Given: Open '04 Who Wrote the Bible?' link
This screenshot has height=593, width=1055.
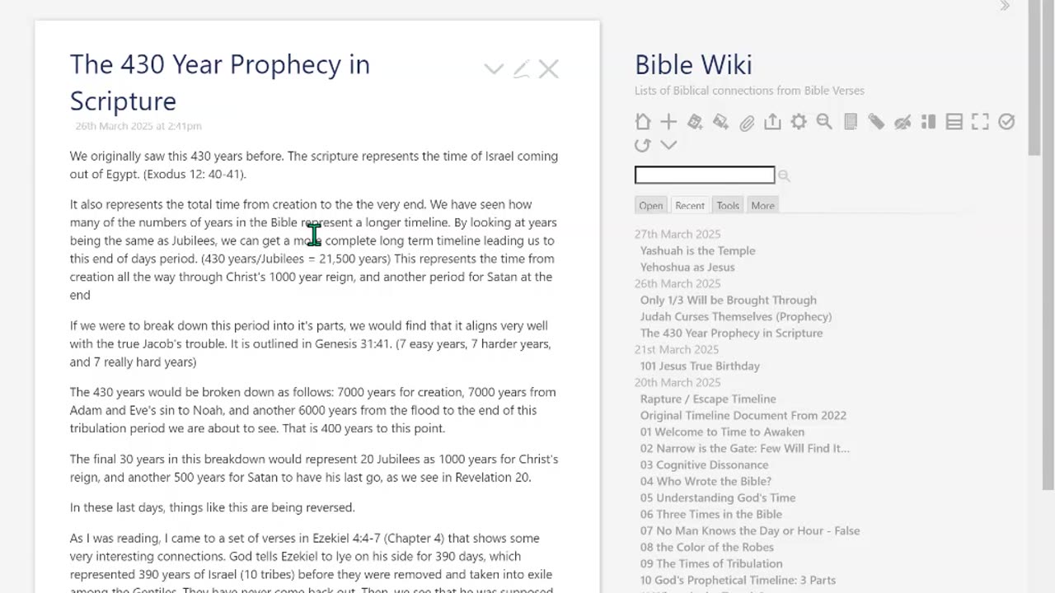Looking at the screenshot, I should (x=706, y=481).
